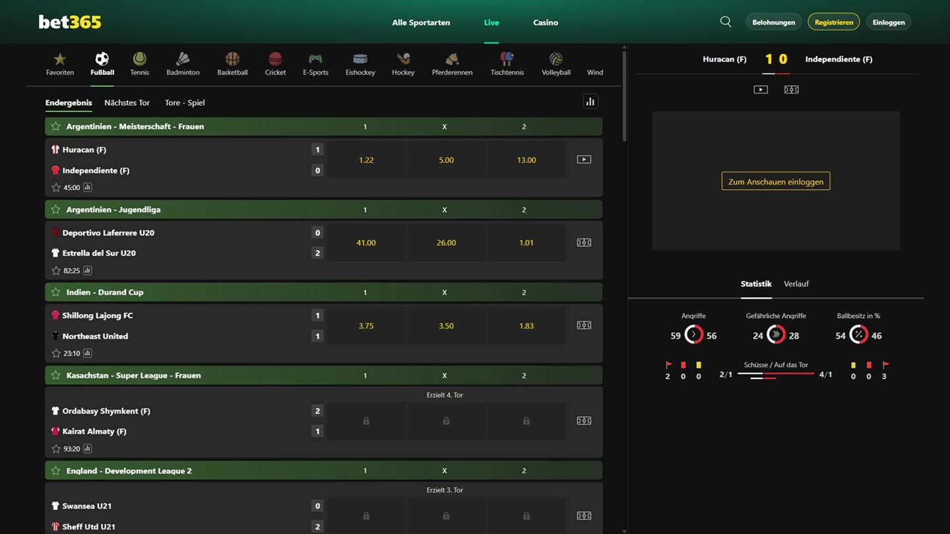Image resolution: width=950 pixels, height=534 pixels.
Task: Click Zum Anschauen einloggen button
Action: coord(776,181)
